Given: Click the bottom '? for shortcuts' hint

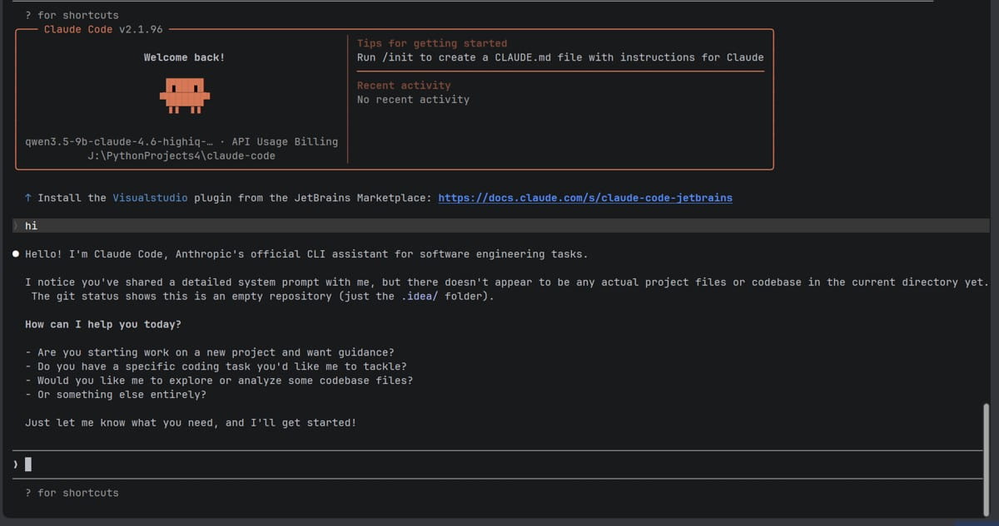Looking at the screenshot, I should (72, 493).
